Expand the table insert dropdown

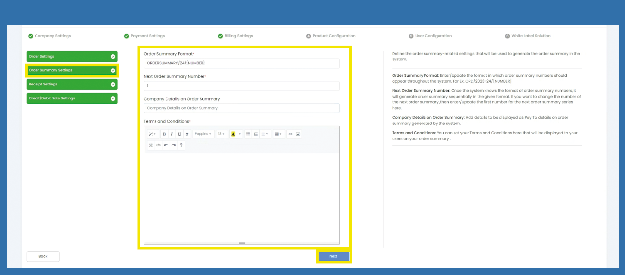click(278, 134)
